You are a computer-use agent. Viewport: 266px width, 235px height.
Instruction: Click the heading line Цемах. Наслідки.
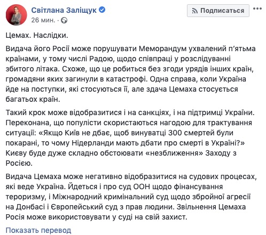[x=37, y=35]
